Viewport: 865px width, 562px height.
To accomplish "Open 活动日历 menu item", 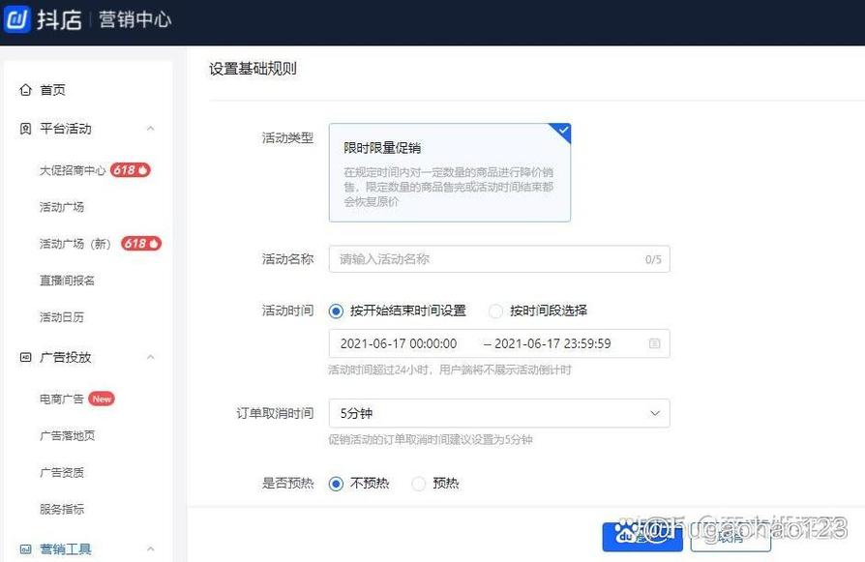I will pyautogui.click(x=62, y=317).
